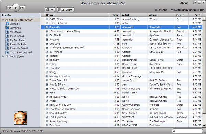Viewport: 206px width, 134px height.
Task: Open the About dialog
Action: pyautogui.click(x=184, y=3)
